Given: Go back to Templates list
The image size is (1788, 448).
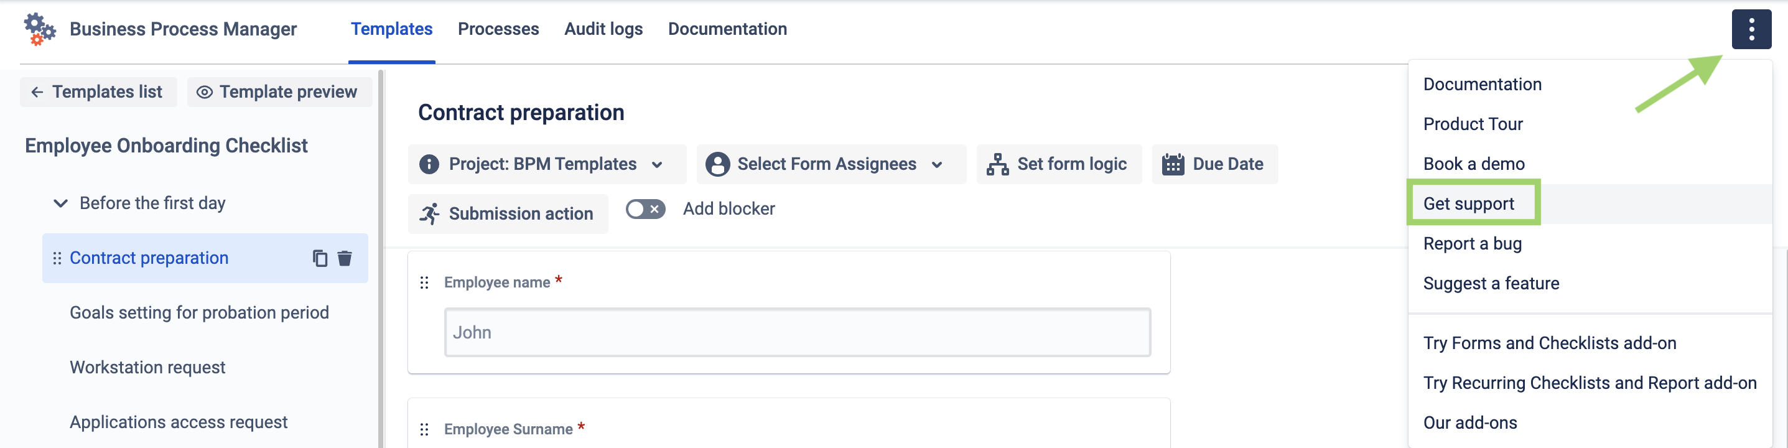Looking at the screenshot, I should pyautogui.click(x=98, y=91).
